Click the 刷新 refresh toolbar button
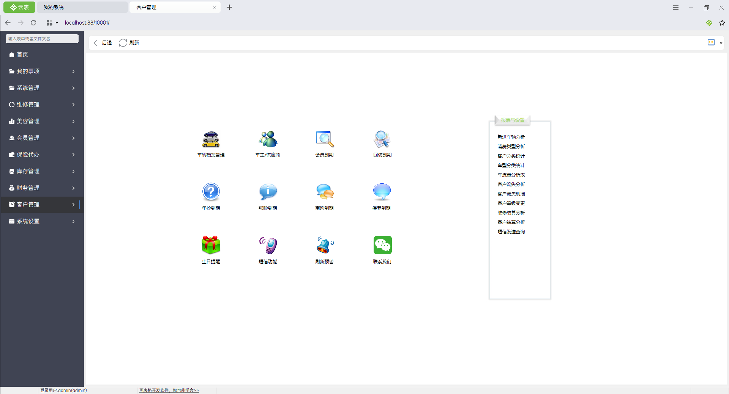729x394 pixels. (x=129, y=43)
